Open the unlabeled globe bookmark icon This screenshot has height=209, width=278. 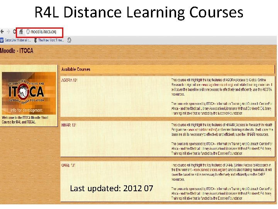[x=69, y=40]
